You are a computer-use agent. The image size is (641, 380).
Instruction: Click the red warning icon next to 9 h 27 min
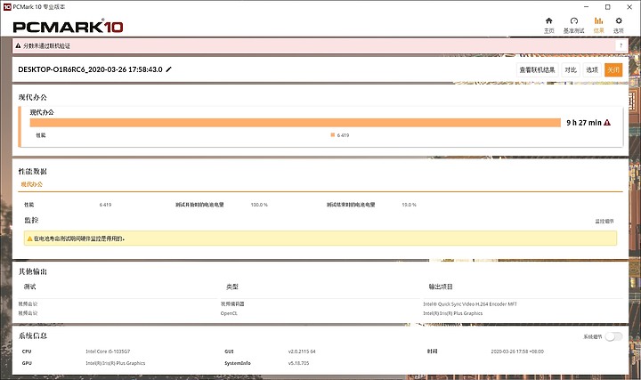[x=607, y=123]
